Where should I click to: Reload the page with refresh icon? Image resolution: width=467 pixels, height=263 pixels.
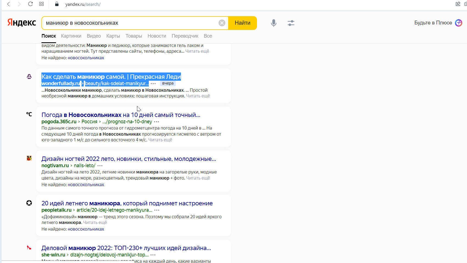coord(30,4)
